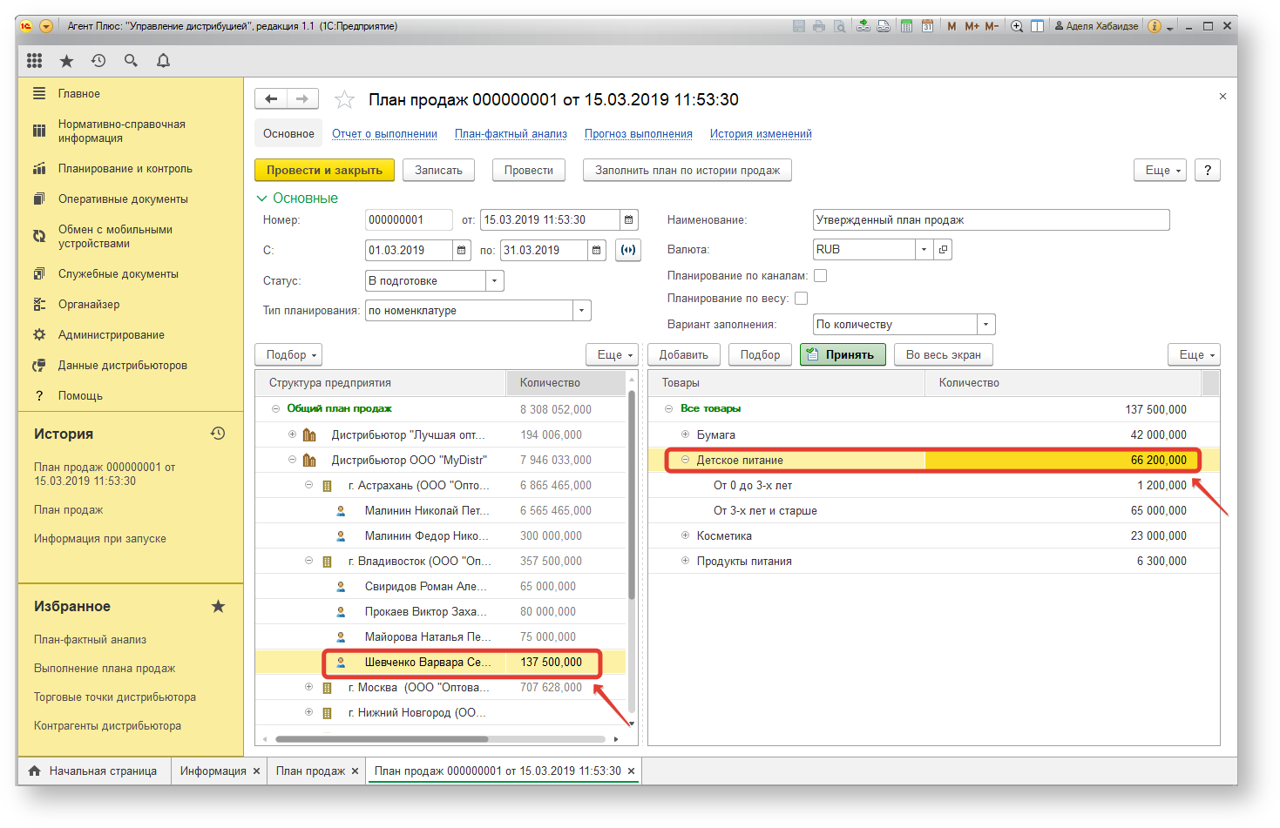Switch to История изменений tab

point(761,134)
